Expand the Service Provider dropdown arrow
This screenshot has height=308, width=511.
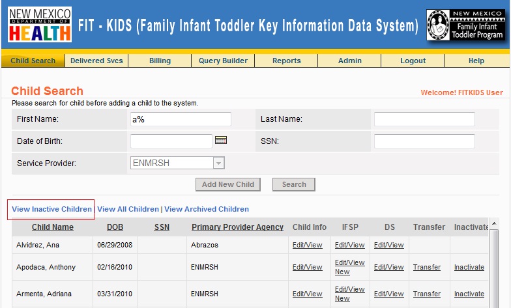[219, 163]
